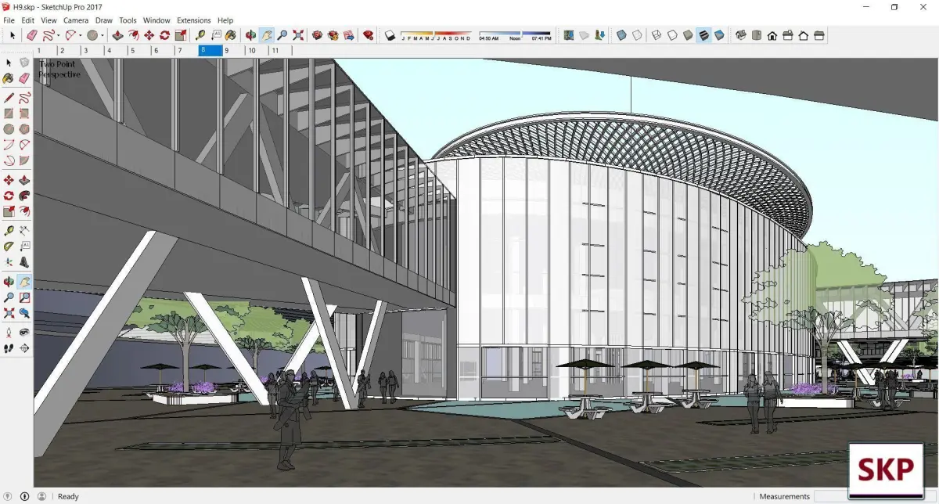Open the File menu

coord(9,20)
